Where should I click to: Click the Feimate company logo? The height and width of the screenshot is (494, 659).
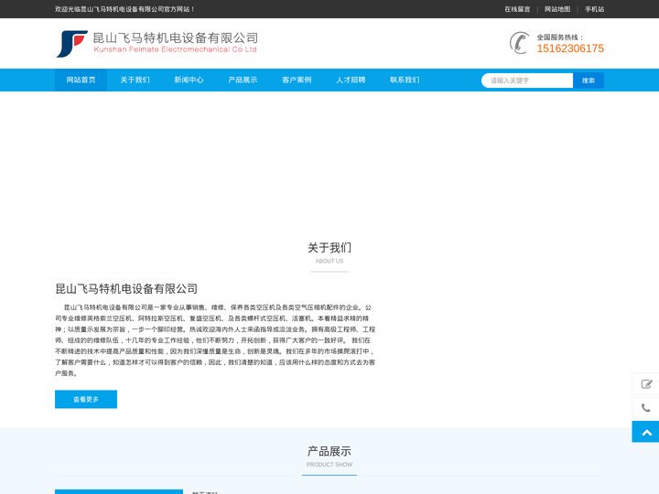[157, 43]
